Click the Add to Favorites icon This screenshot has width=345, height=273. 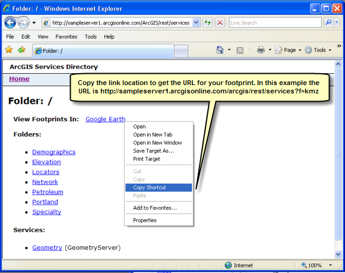coord(21,50)
